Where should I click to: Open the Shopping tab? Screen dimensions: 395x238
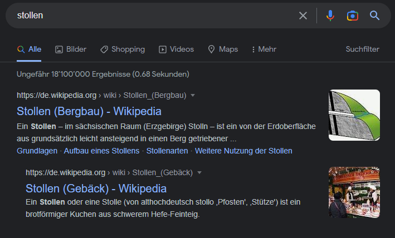[123, 49]
